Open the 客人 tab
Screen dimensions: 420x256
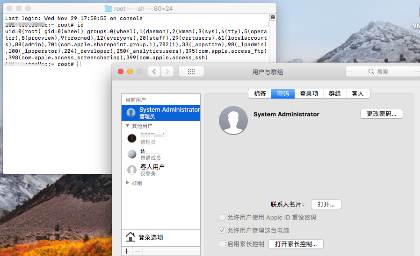358,93
